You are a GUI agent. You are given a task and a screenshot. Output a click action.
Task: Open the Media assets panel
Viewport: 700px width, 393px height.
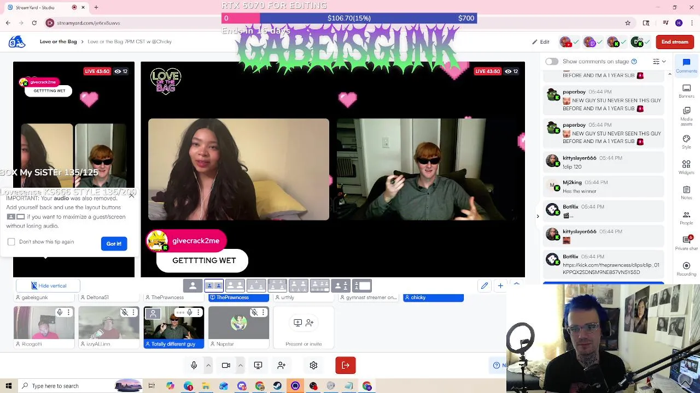click(x=686, y=116)
